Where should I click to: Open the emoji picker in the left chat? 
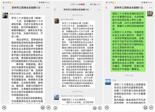tap(43, 108)
